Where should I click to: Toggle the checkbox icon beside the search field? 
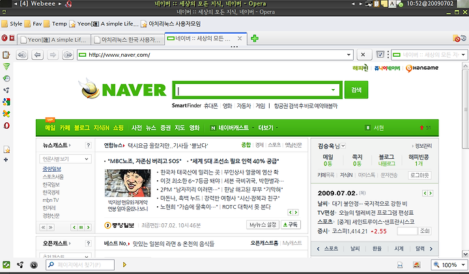point(380,55)
